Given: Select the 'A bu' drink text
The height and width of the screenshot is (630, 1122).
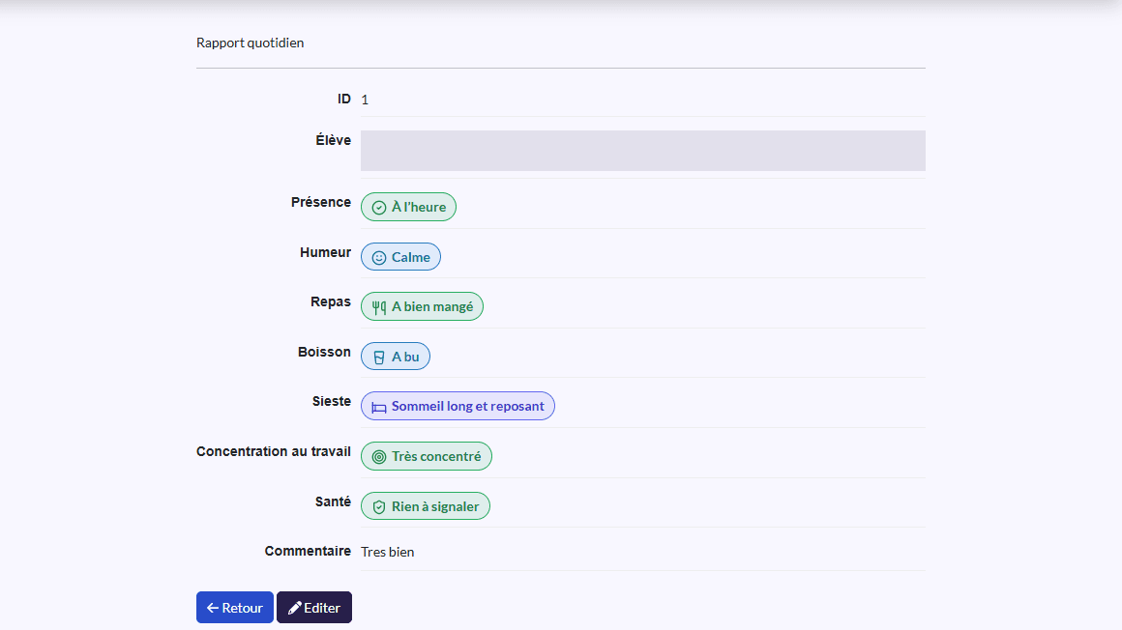Looking at the screenshot, I should click(x=405, y=357).
